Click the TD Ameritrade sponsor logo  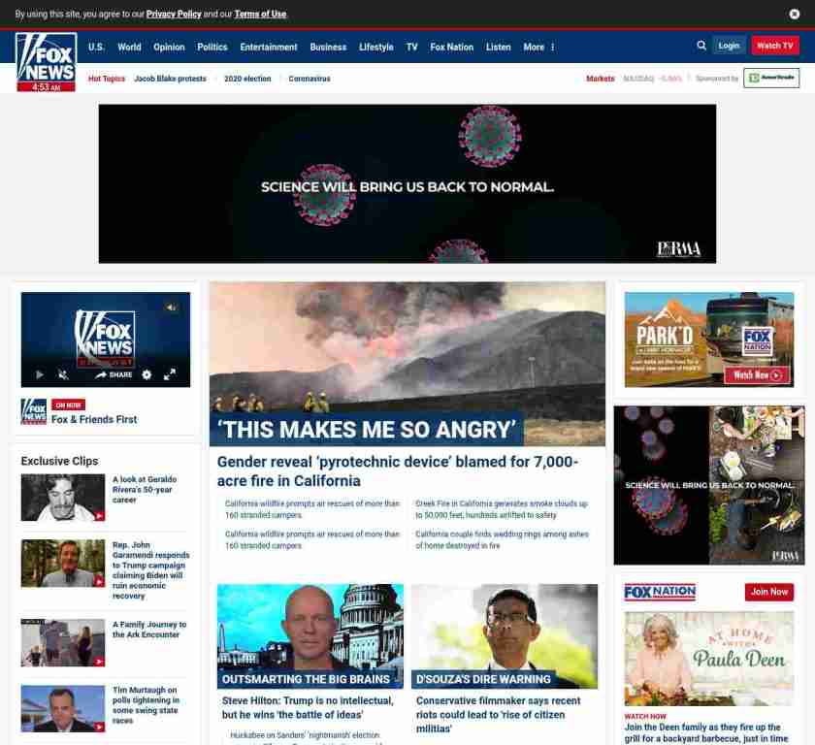(x=771, y=79)
